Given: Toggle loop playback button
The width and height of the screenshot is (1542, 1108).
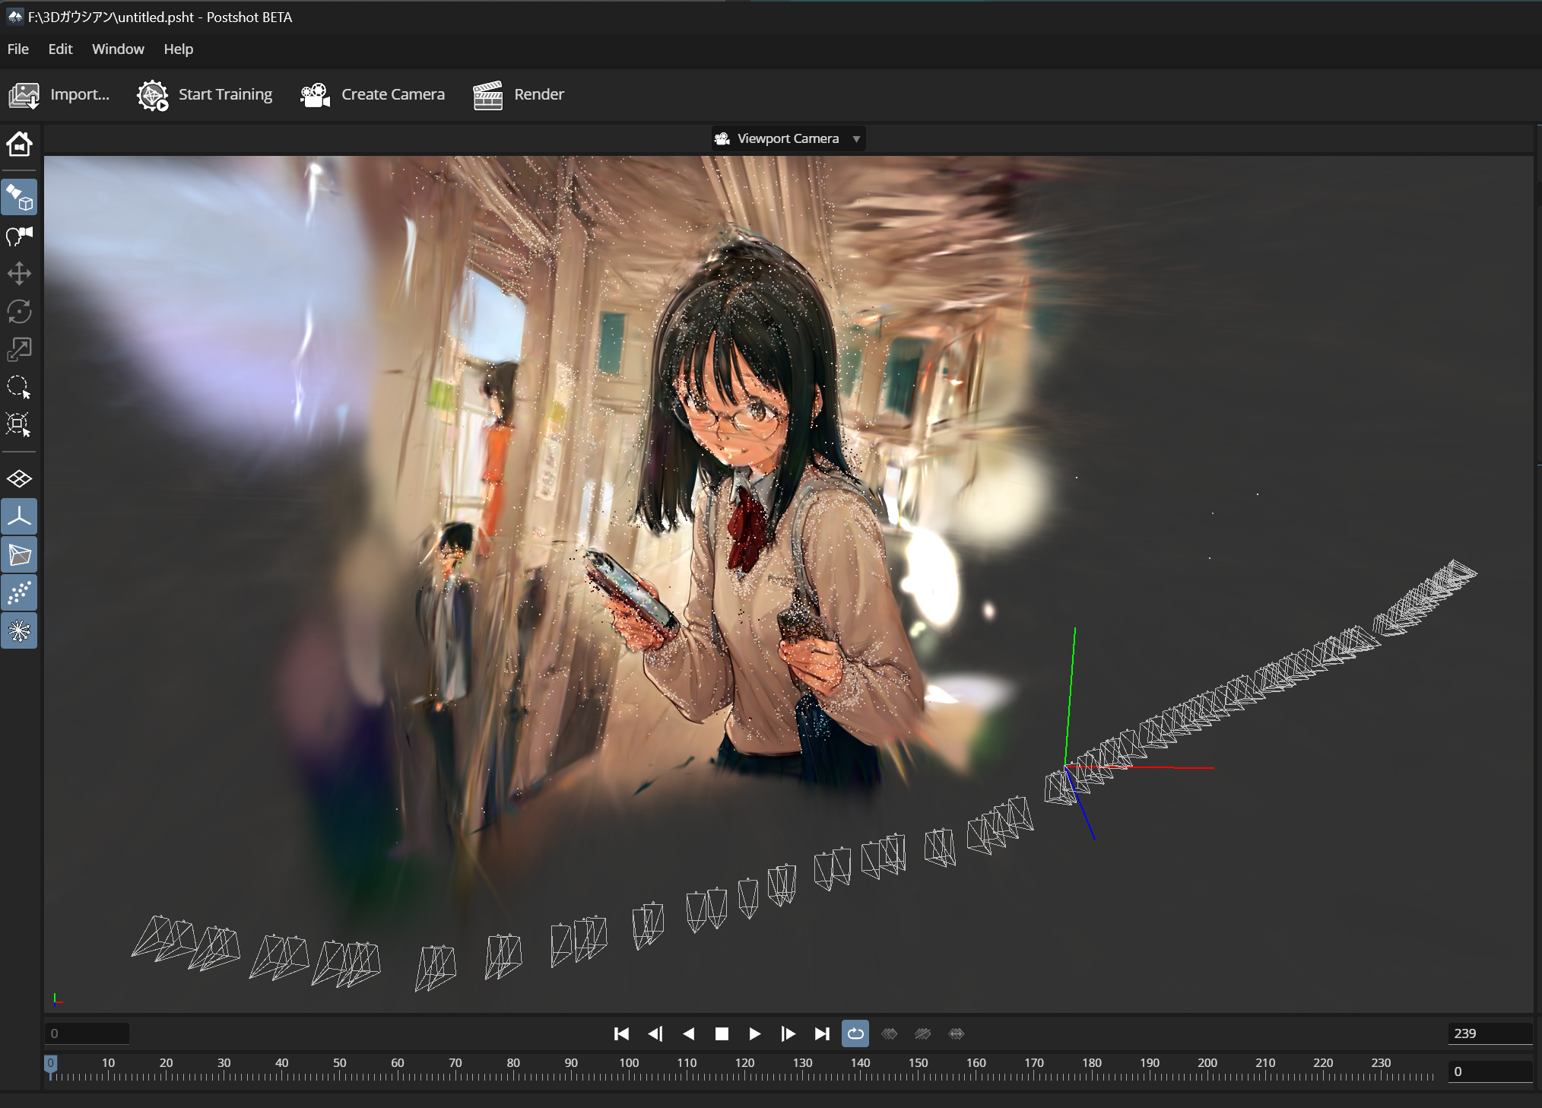Looking at the screenshot, I should tap(855, 1034).
